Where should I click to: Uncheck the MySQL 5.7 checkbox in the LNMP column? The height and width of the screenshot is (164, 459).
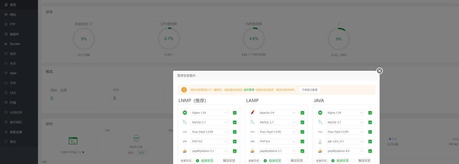235,123
